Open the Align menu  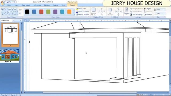click(147, 9)
